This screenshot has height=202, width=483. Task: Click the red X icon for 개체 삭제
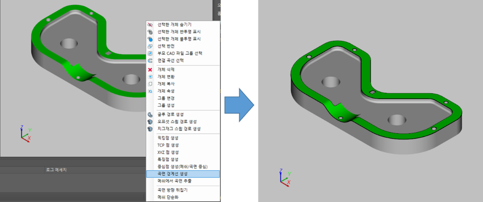coord(150,70)
